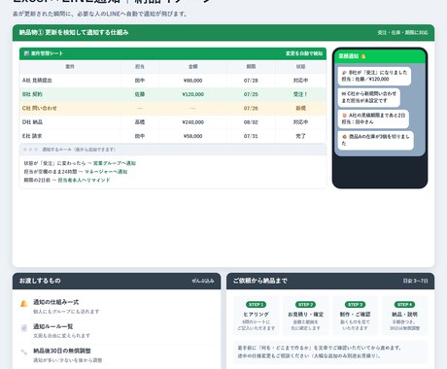Click the ご依頼から納品まで section header
Image resolution: width=447 pixels, height=369 pixels.
pos(330,281)
